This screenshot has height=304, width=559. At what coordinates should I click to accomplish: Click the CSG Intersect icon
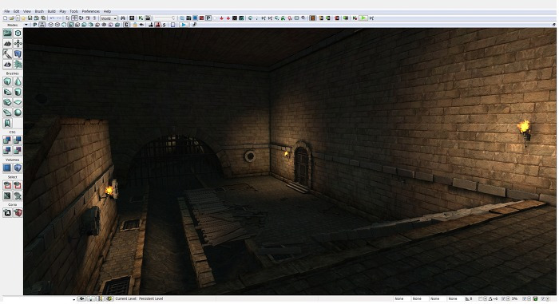tap(7, 150)
